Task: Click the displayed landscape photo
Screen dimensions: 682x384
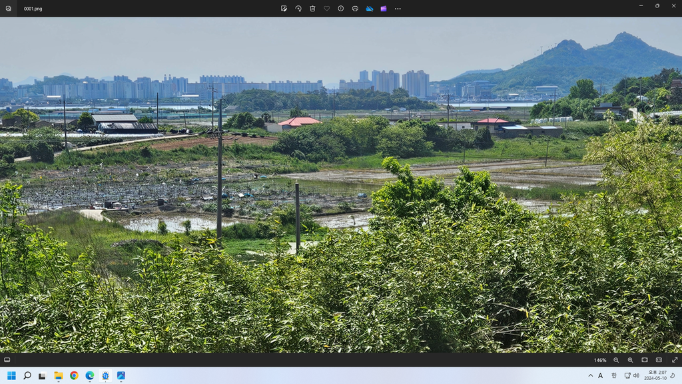Action: [341, 185]
